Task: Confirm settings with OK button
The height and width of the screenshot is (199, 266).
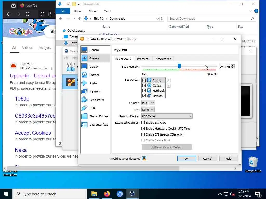Action: [187, 159]
